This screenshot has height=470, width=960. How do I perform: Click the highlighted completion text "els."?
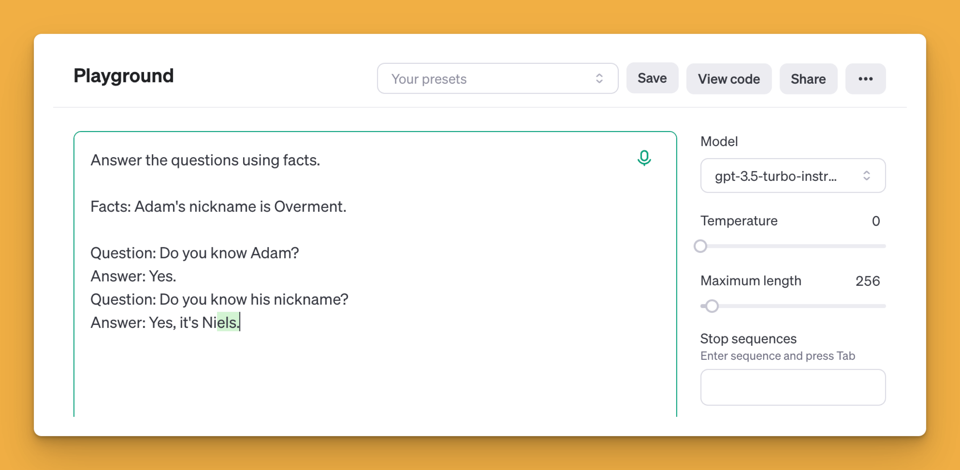tap(228, 323)
